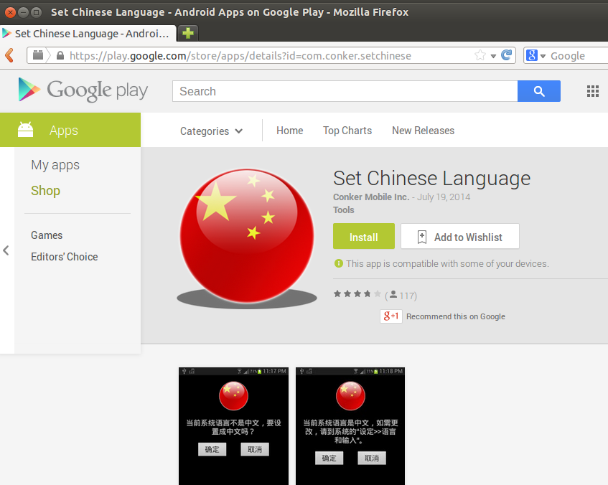
Task: Reload the page with refresh icon
Action: click(x=506, y=55)
